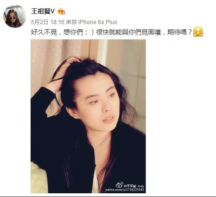The height and width of the screenshot is (197, 216).
Task: Click the 来自 source label
Action: tap(71, 22)
